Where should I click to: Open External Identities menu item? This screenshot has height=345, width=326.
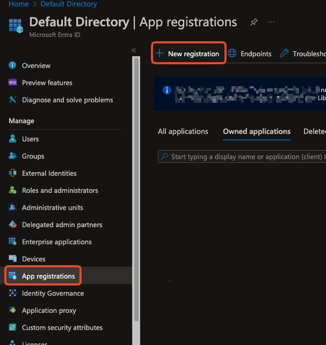pos(49,174)
